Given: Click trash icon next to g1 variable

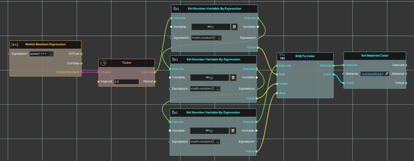Looking at the screenshot, I should coord(233,77).
